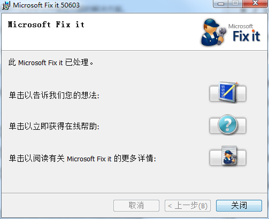The height and width of the screenshot is (219, 269).
Task: Click the disabled < 上一步(B) button
Action: click(x=188, y=206)
